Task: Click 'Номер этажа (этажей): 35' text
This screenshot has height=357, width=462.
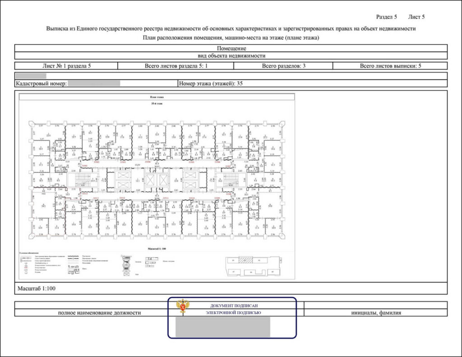Action: click(211, 83)
